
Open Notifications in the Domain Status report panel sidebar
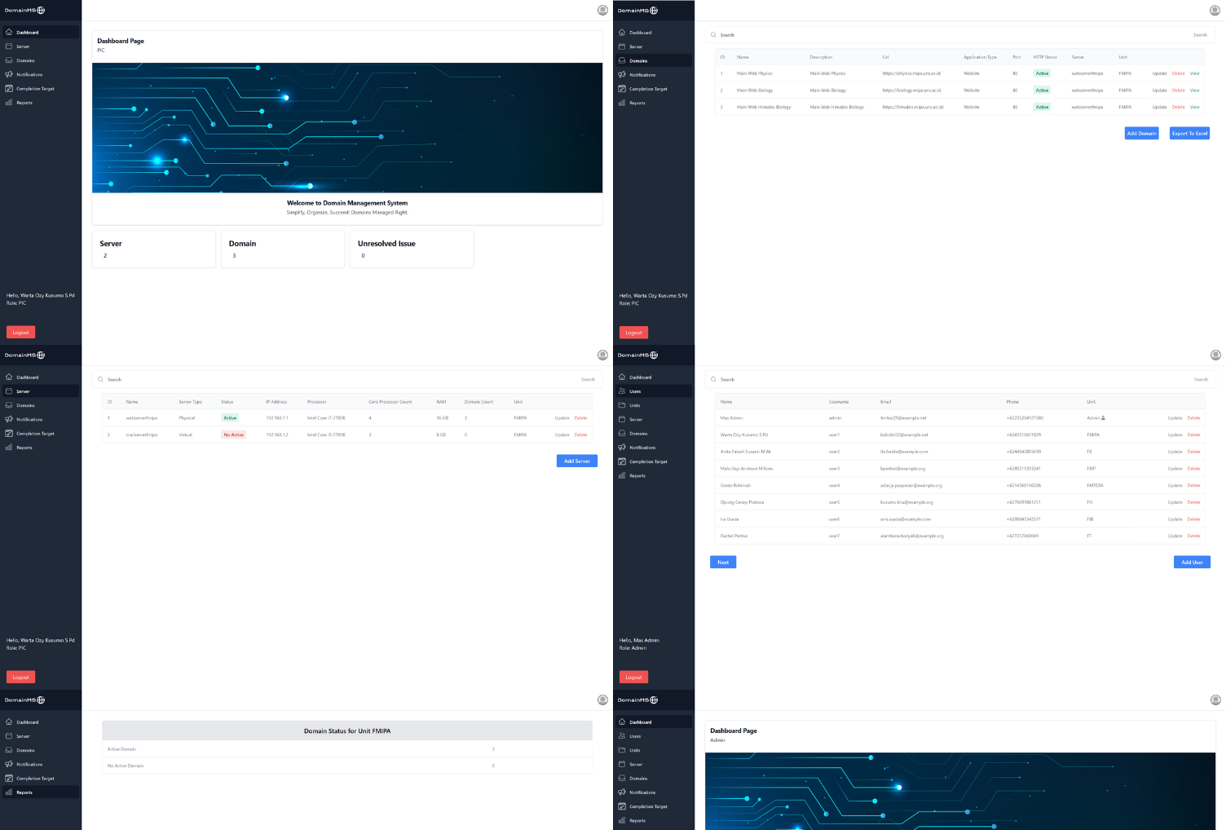(x=41, y=764)
